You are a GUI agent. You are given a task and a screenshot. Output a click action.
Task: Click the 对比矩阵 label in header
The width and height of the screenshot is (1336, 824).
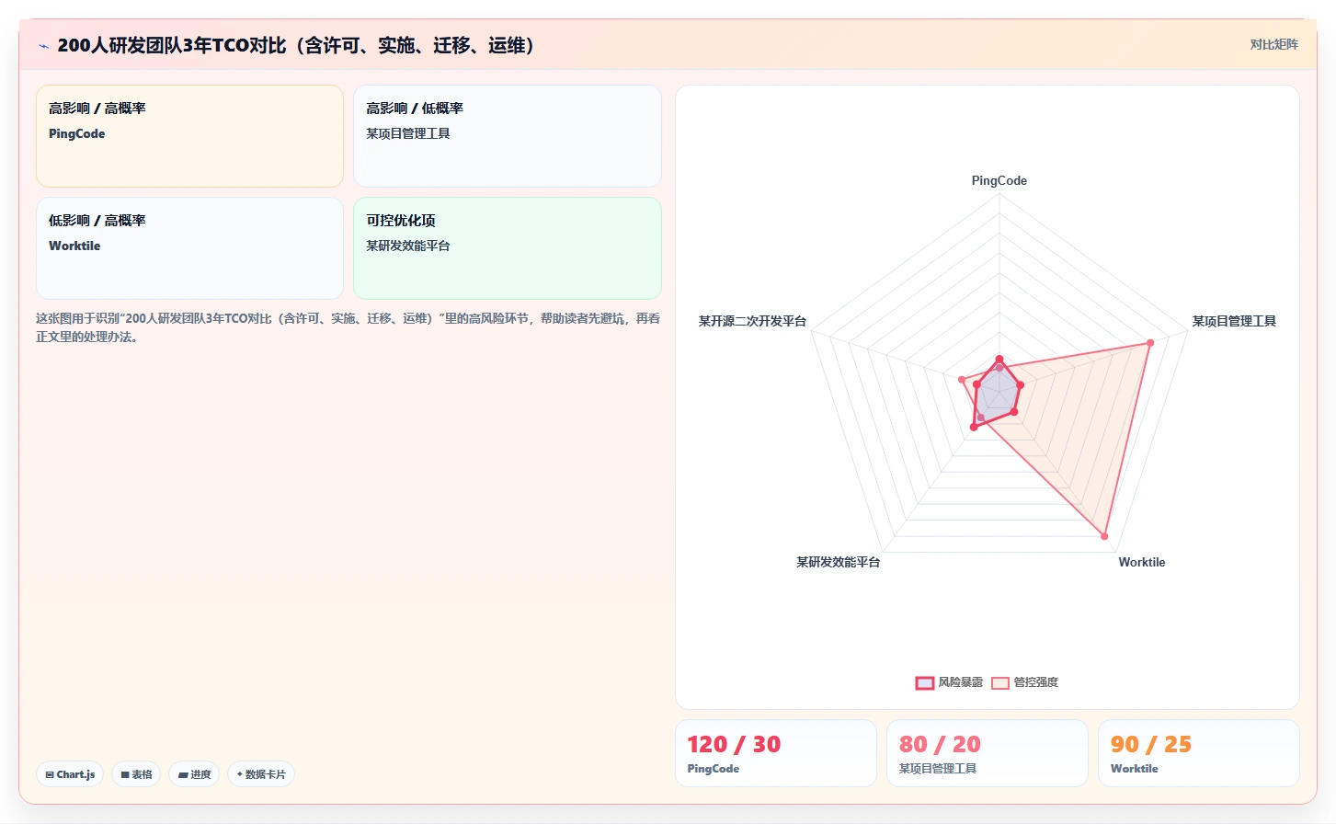click(x=1273, y=44)
